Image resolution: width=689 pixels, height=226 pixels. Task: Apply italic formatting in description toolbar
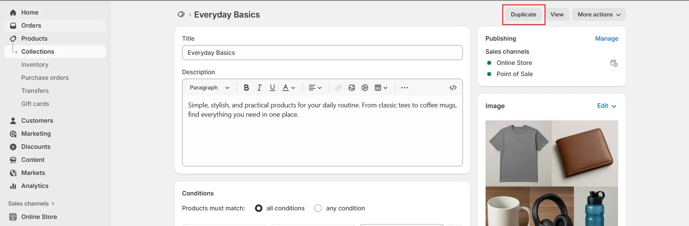click(259, 88)
